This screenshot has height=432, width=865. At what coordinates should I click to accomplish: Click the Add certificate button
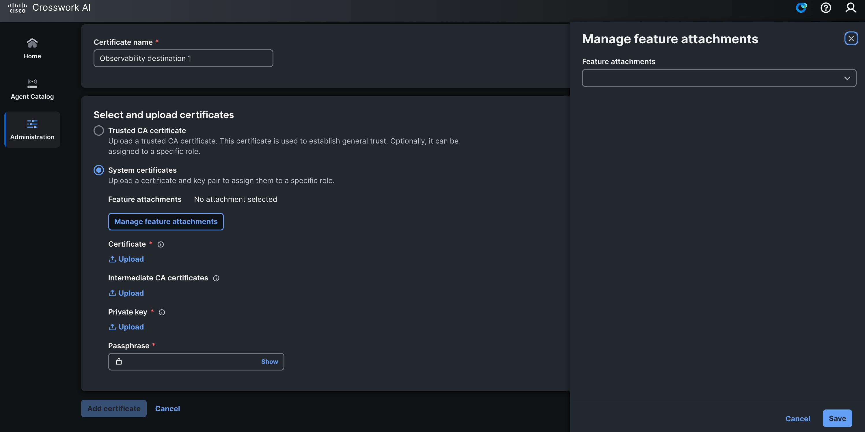(114, 409)
